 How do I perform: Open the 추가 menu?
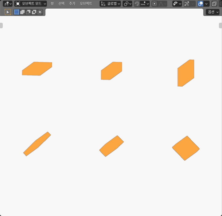coord(72,4)
